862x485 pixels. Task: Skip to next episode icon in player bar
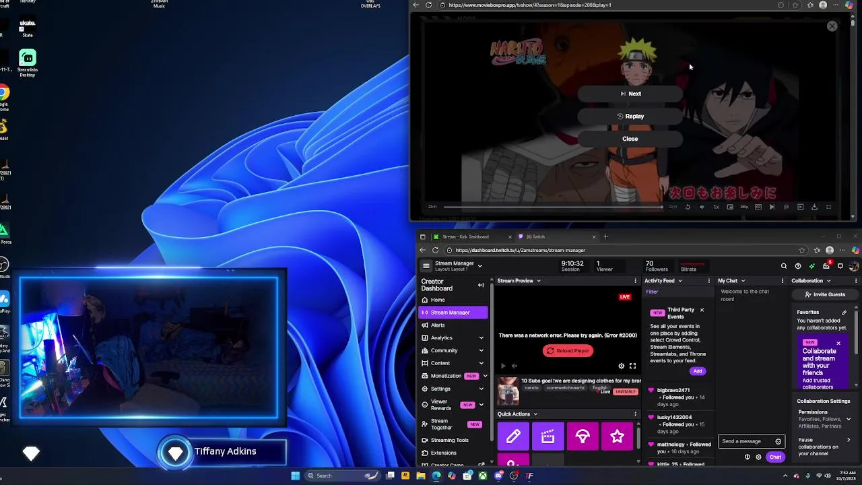click(x=772, y=207)
